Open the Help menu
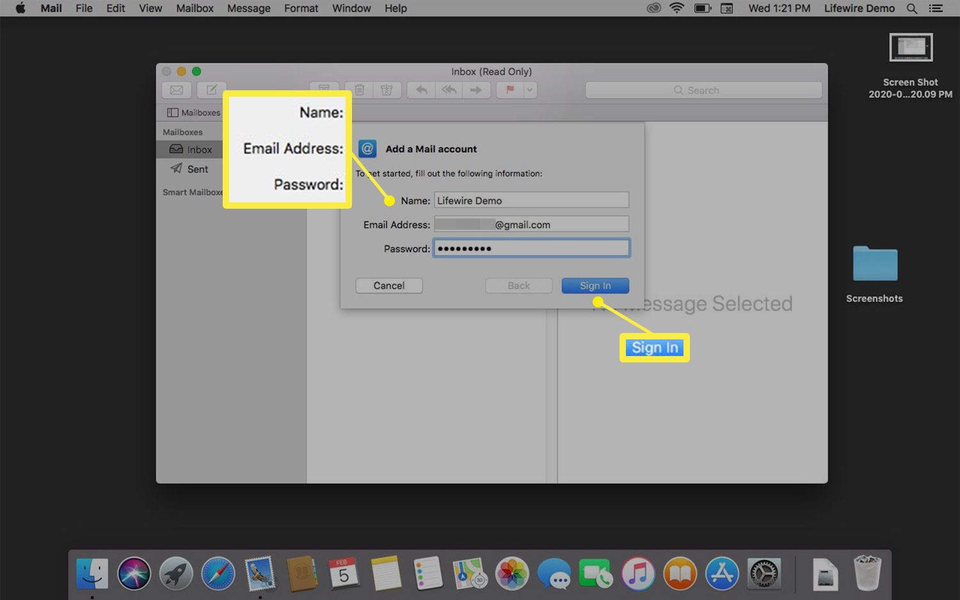This screenshot has width=960, height=600. pos(396,8)
